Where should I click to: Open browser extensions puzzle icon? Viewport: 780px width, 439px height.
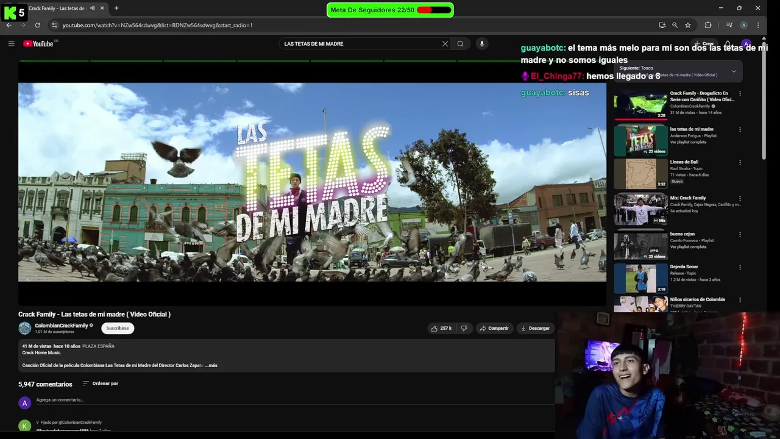(x=708, y=25)
